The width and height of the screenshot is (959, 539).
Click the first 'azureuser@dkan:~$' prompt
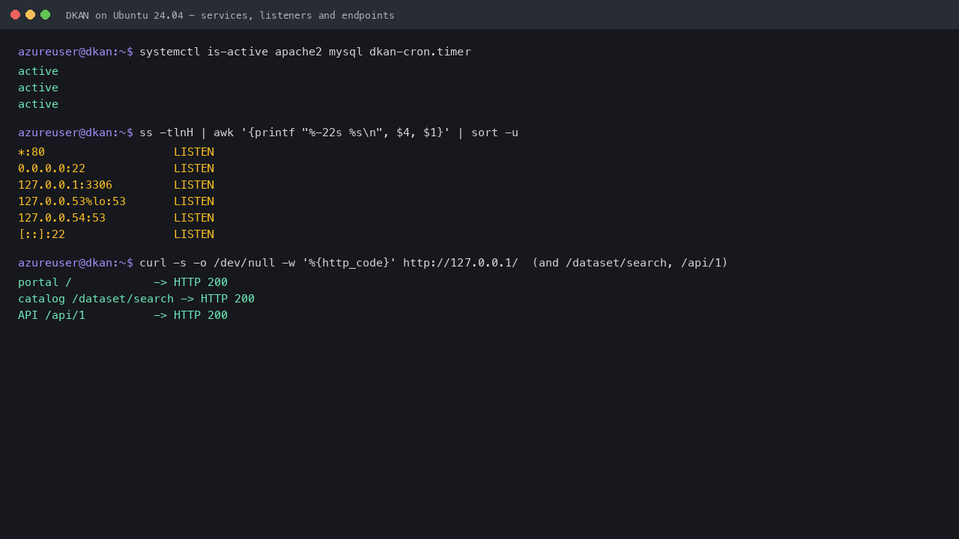pos(76,52)
